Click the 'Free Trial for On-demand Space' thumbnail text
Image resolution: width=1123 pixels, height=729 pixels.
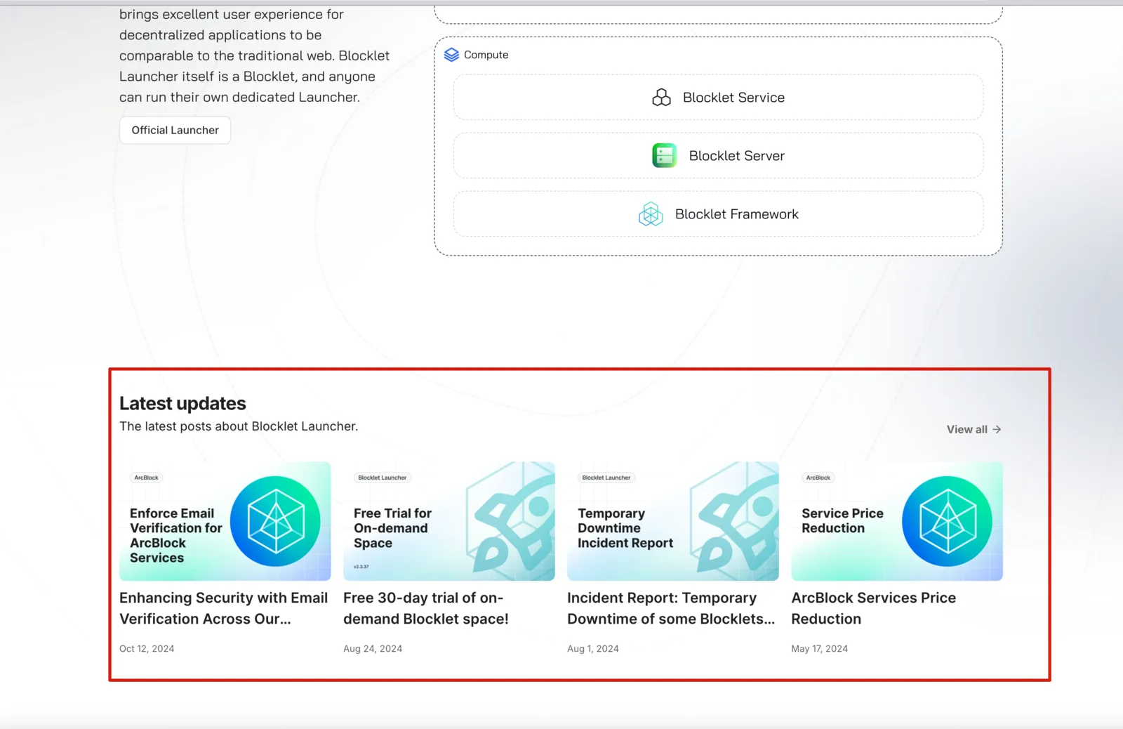(x=393, y=528)
